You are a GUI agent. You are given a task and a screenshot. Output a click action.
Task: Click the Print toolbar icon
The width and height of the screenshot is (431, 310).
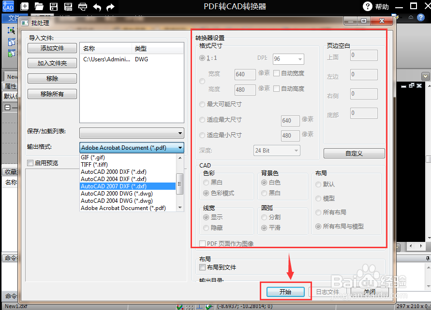click(83, 7)
